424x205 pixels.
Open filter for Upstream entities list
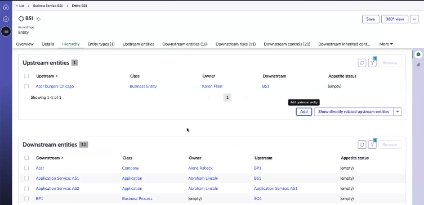[x=372, y=63]
